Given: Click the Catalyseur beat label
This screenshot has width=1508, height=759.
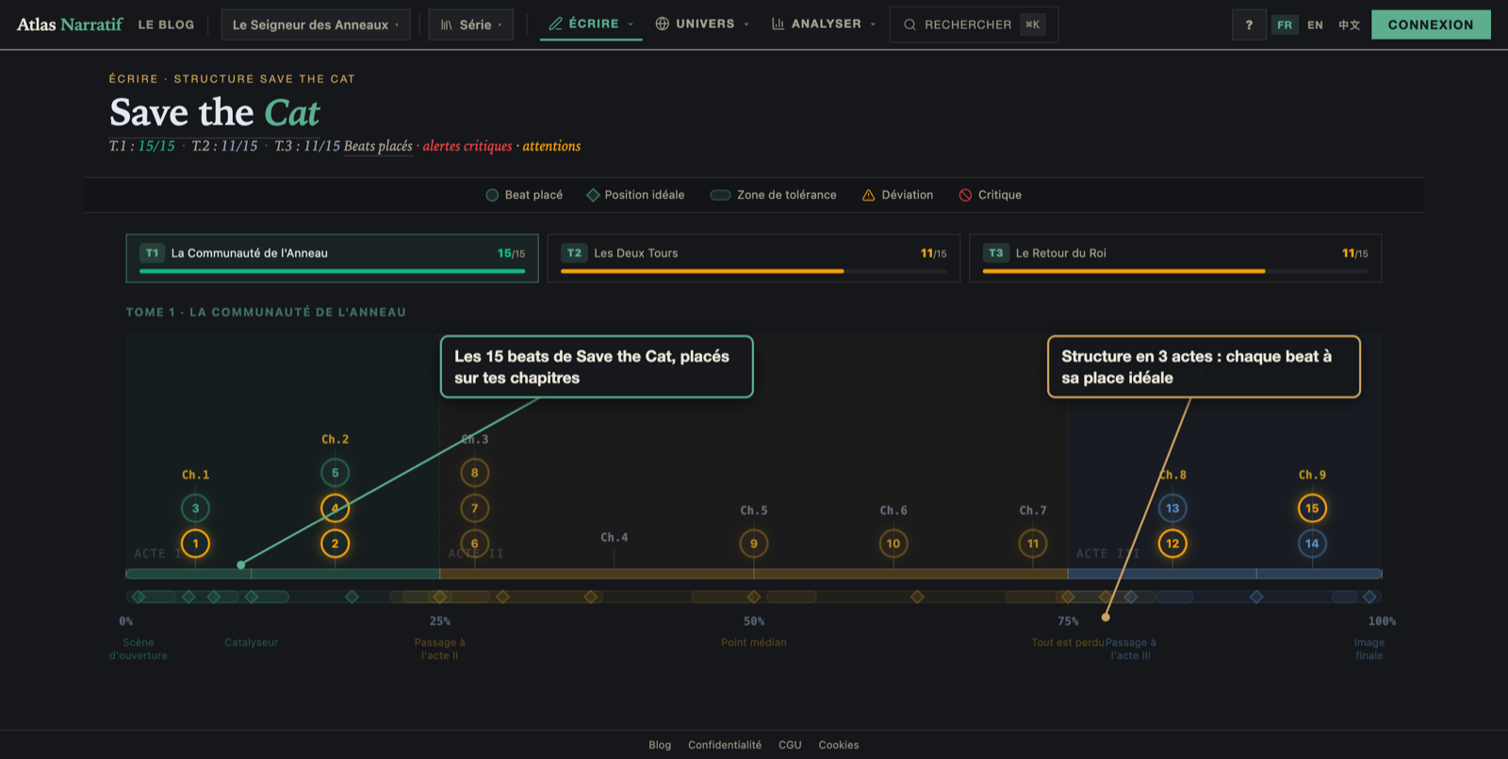Looking at the screenshot, I should 252,643.
